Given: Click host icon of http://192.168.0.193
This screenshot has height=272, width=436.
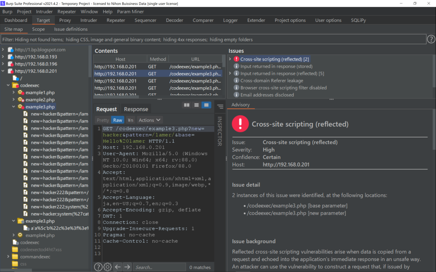Looking at the screenshot, I should [10, 57].
